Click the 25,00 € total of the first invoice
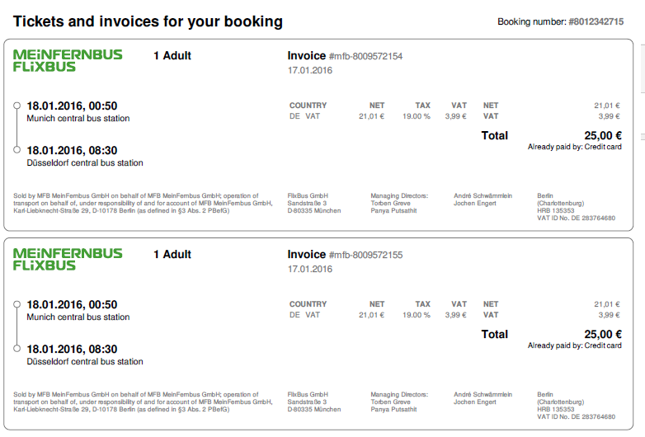This screenshot has width=645, height=437. (603, 135)
